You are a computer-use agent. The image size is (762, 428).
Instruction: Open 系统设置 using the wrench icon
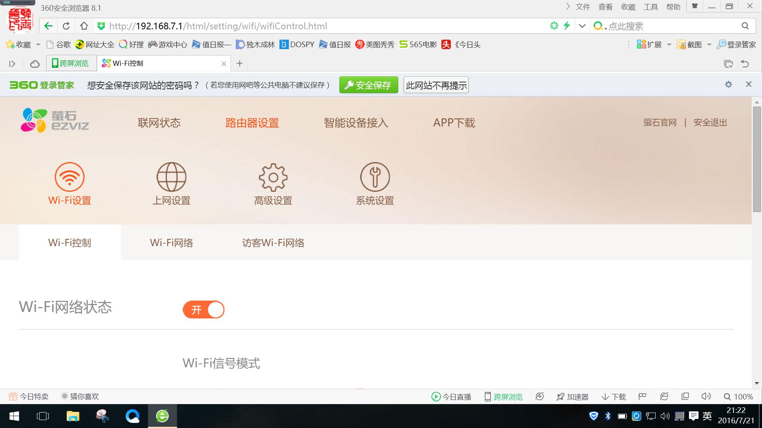pyautogui.click(x=375, y=177)
